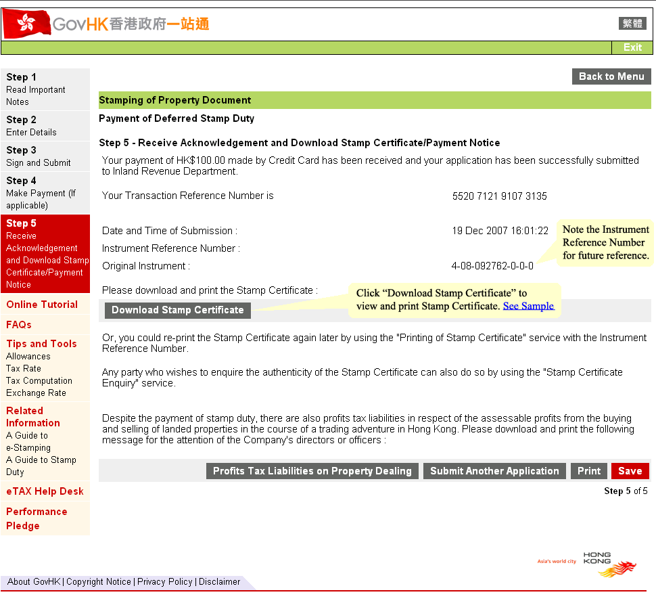Print the acknowledgement page
The image size is (656, 603).
(x=588, y=471)
